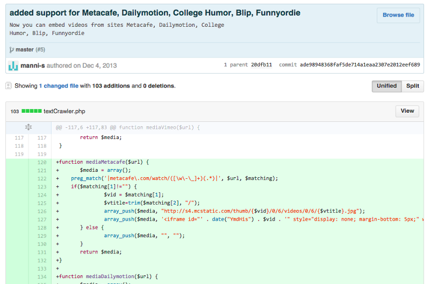The height and width of the screenshot is (284, 430).
Task: Click the 103 additions count text
Action: 111,86
